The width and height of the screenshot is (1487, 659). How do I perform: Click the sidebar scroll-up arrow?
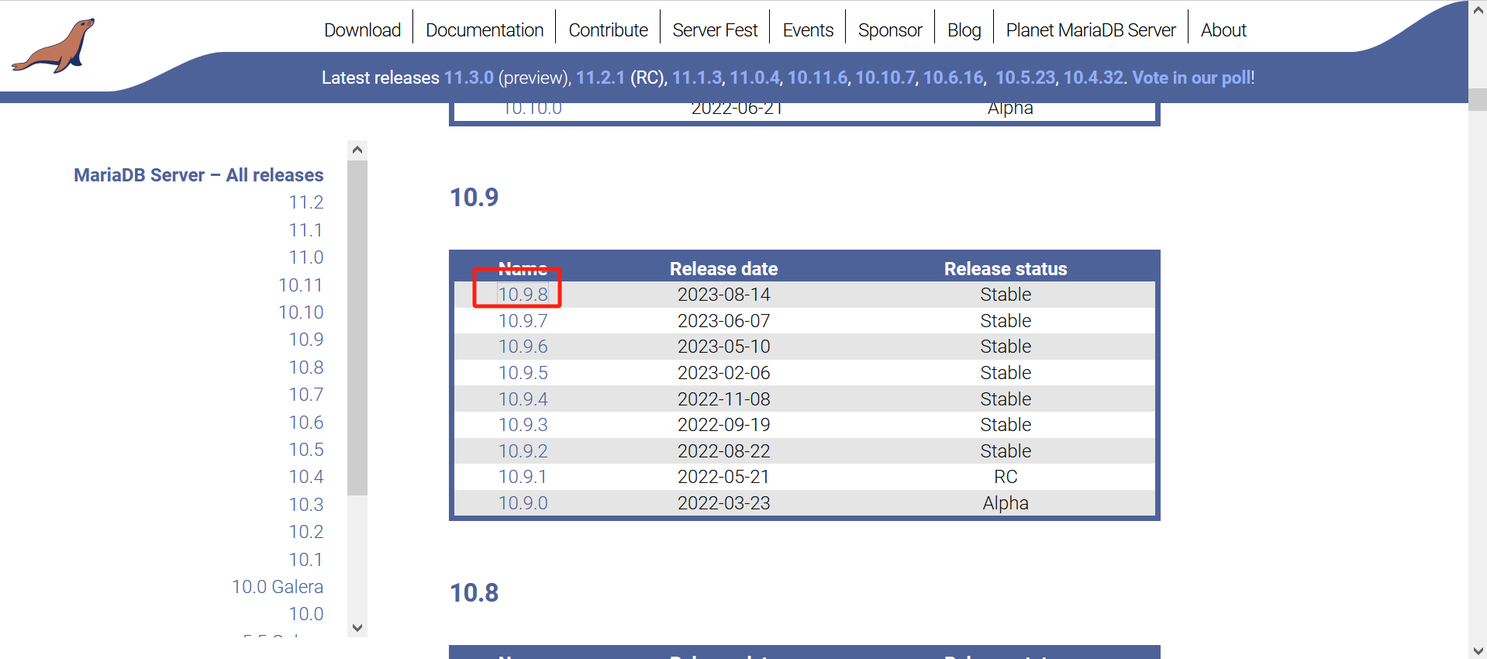click(357, 150)
